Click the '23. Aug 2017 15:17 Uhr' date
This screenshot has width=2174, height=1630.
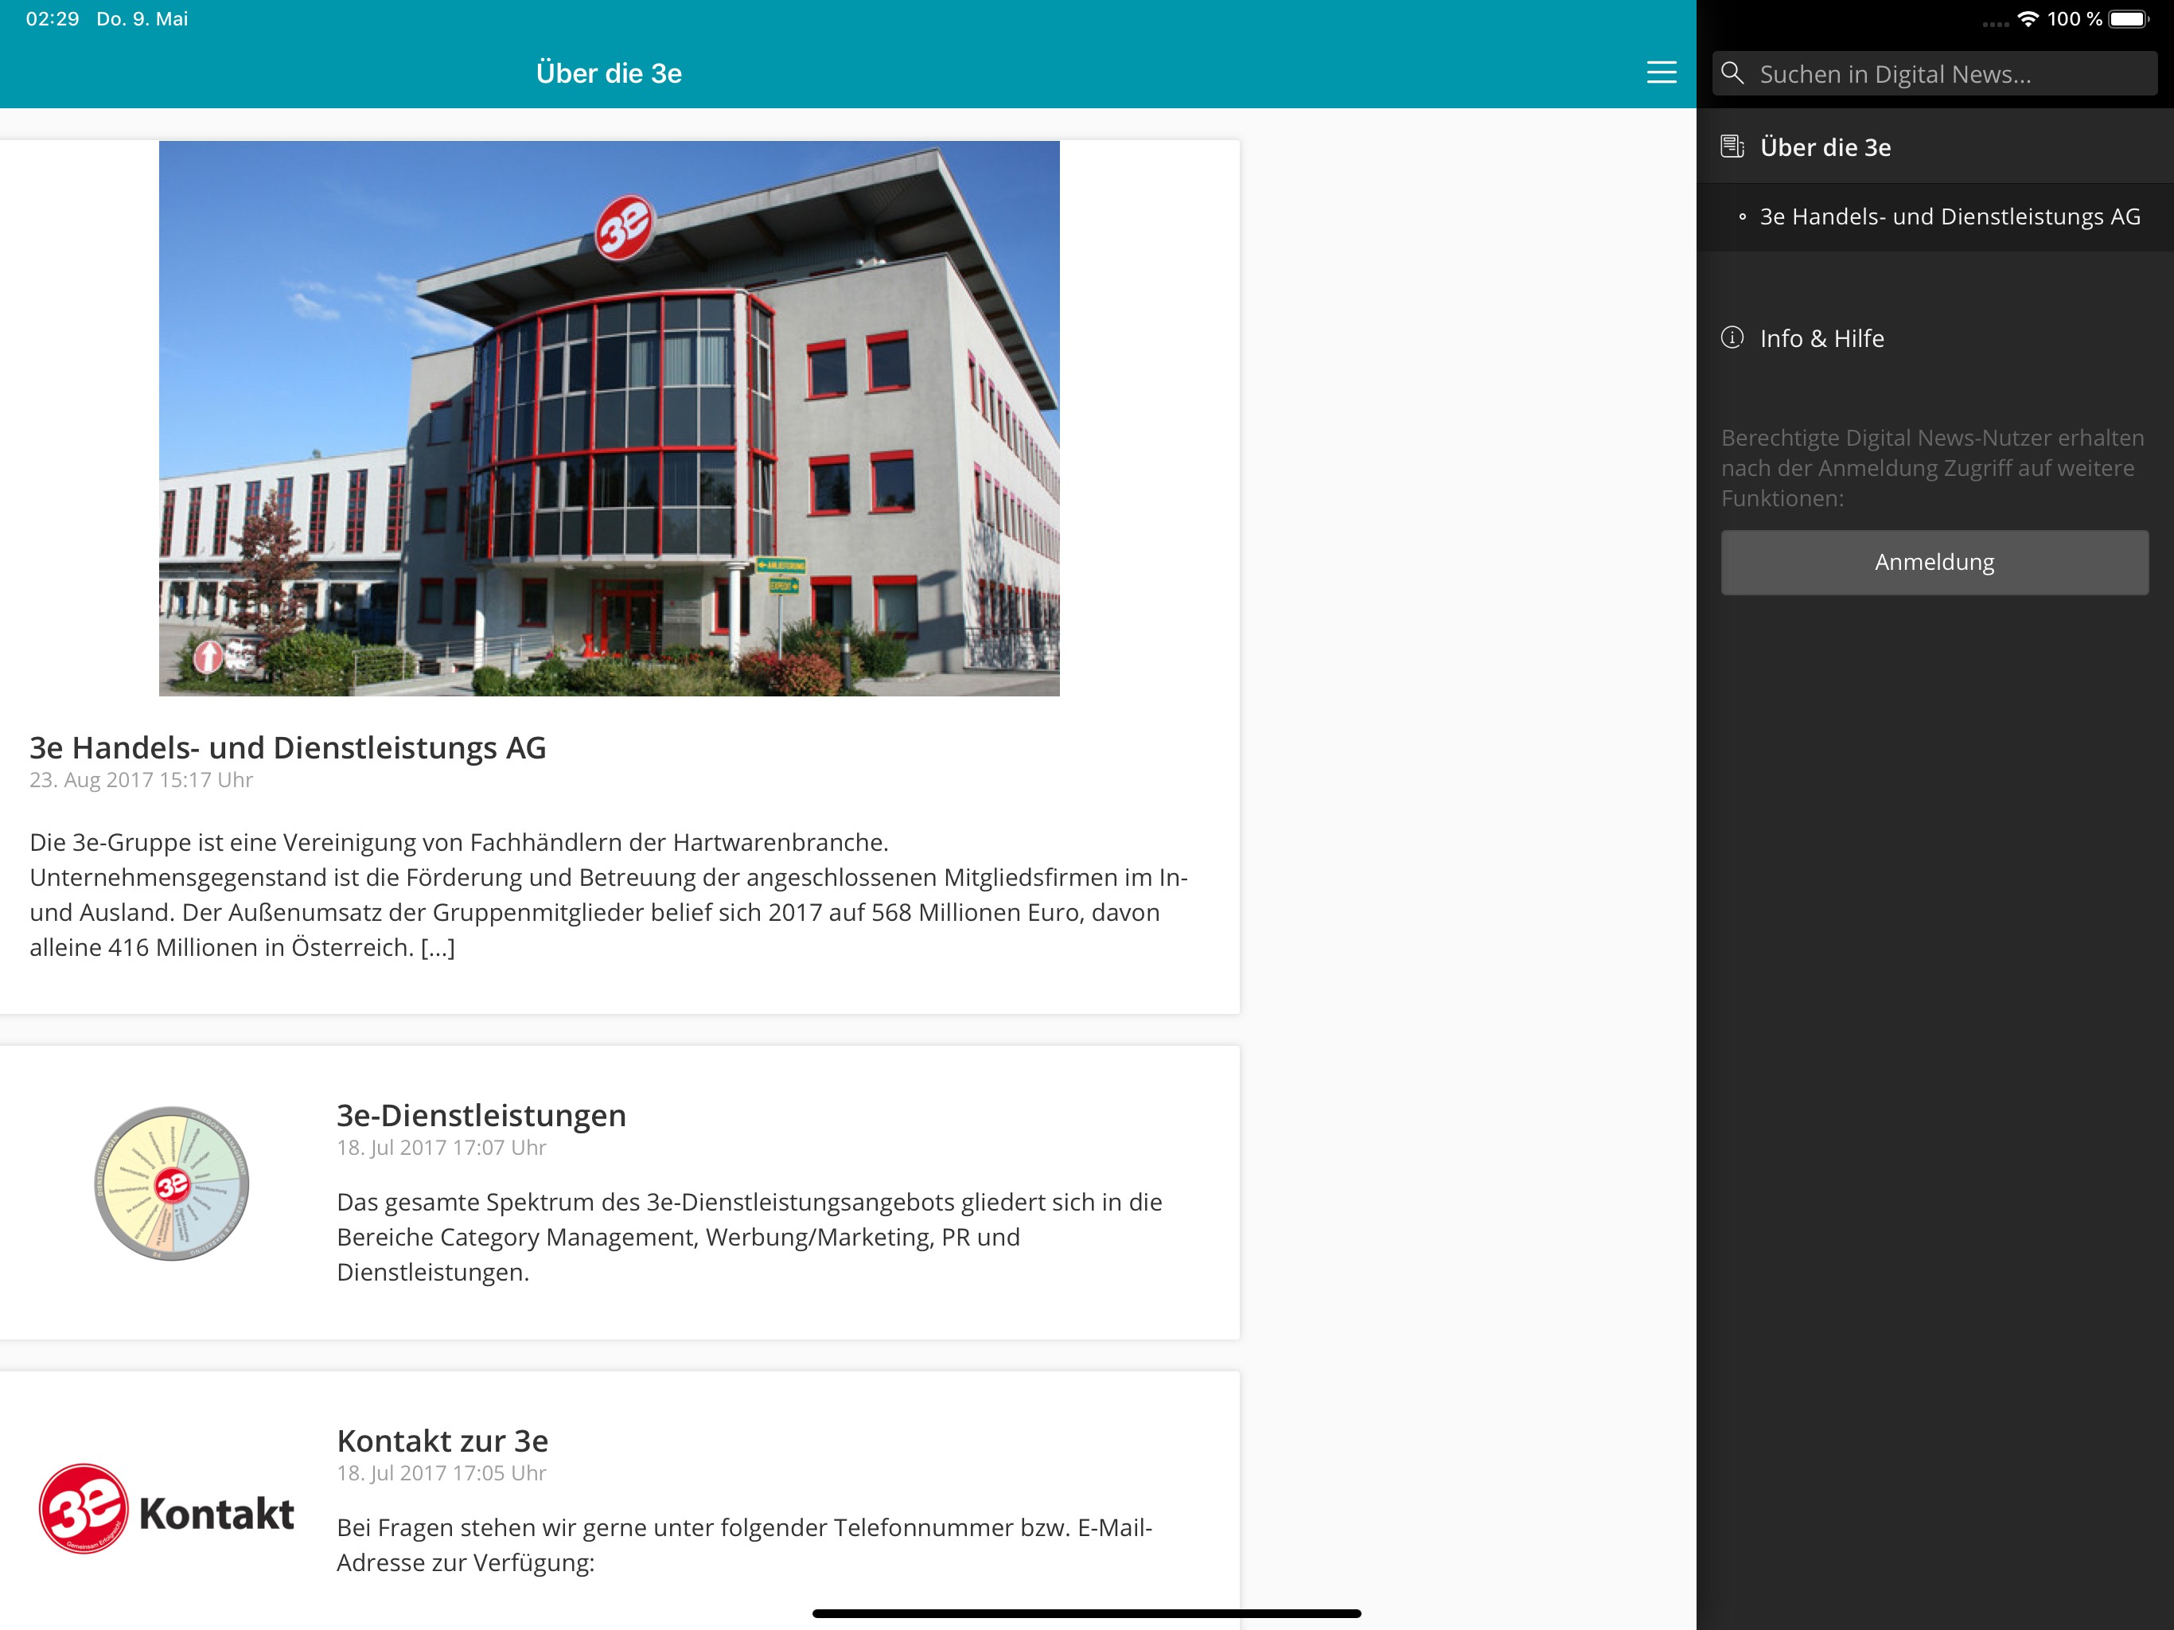(x=142, y=781)
